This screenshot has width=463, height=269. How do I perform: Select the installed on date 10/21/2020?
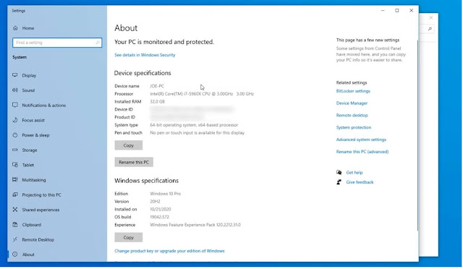161,210
